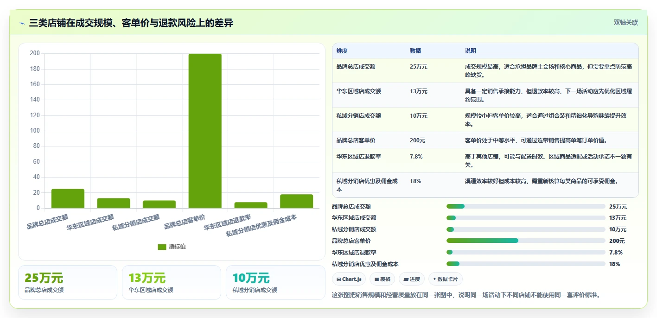Viewport: 657px width, 318px height.
Task: Click the x-axis label 品牌总店客单价
Action: pyautogui.click(x=185, y=222)
